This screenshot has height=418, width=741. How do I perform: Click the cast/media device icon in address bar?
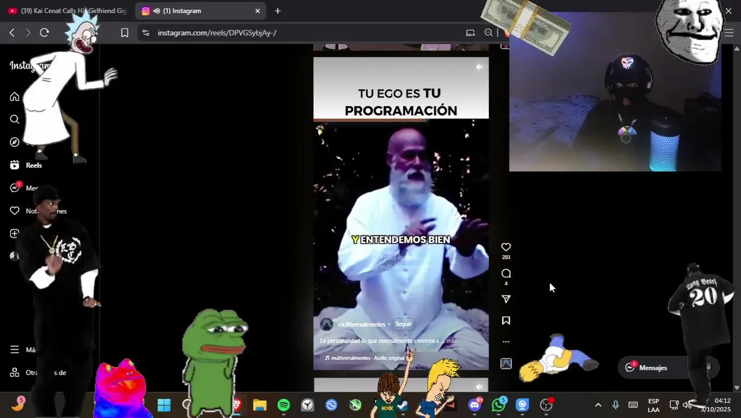[470, 33]
